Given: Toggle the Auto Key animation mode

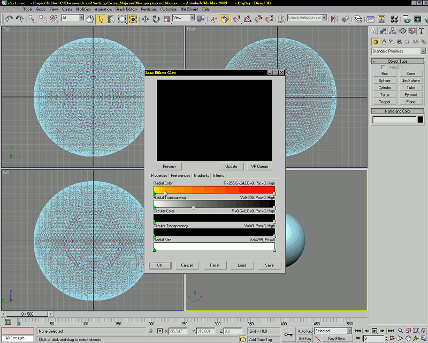Looking at the screenshot, I should [305, 331].
